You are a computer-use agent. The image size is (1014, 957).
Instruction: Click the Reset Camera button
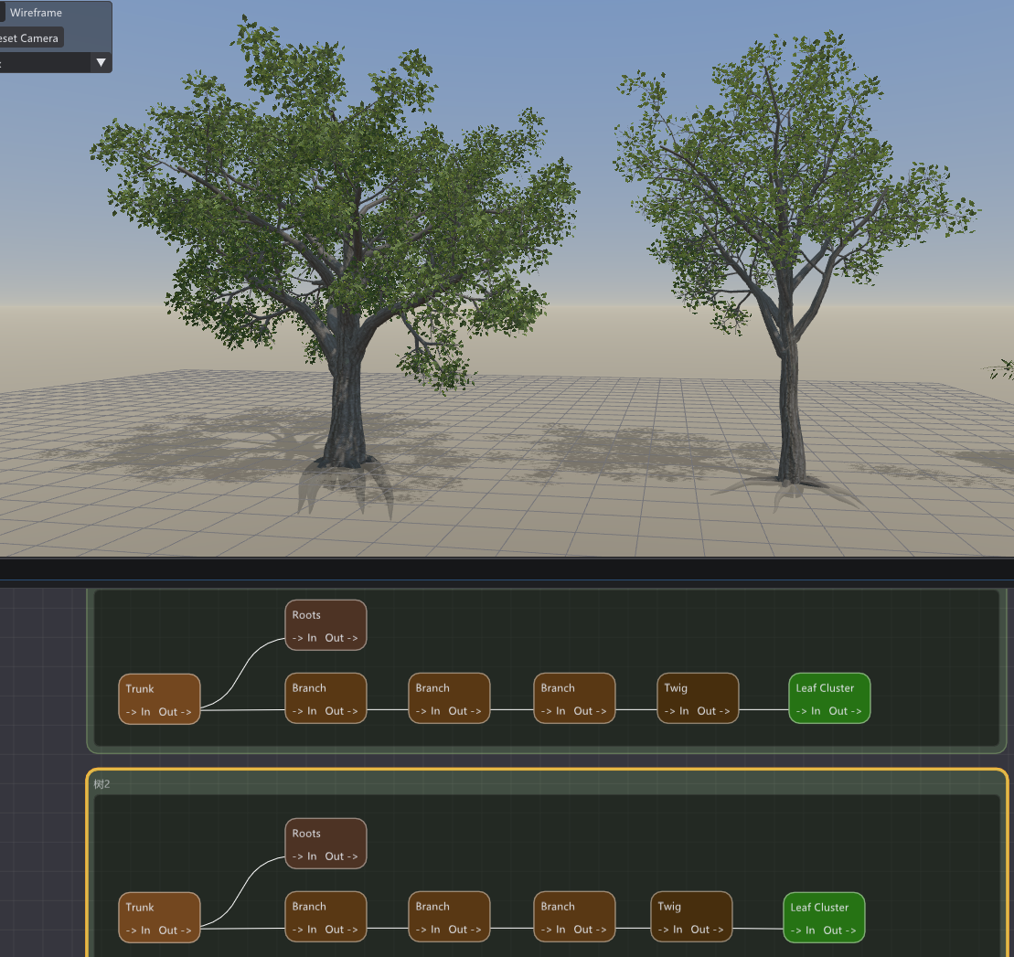point(31,38)
